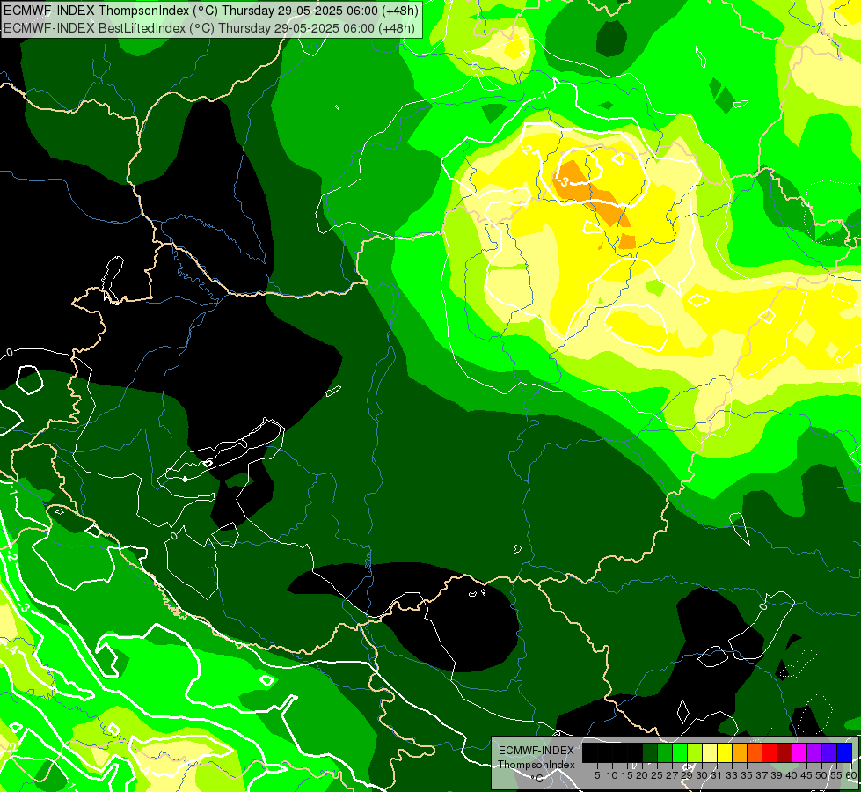This screenshot has height=792, width=861.
Task: Click the medium green 25–27 legend swatch
Action: pyautogui.click(x=664, y=752)
